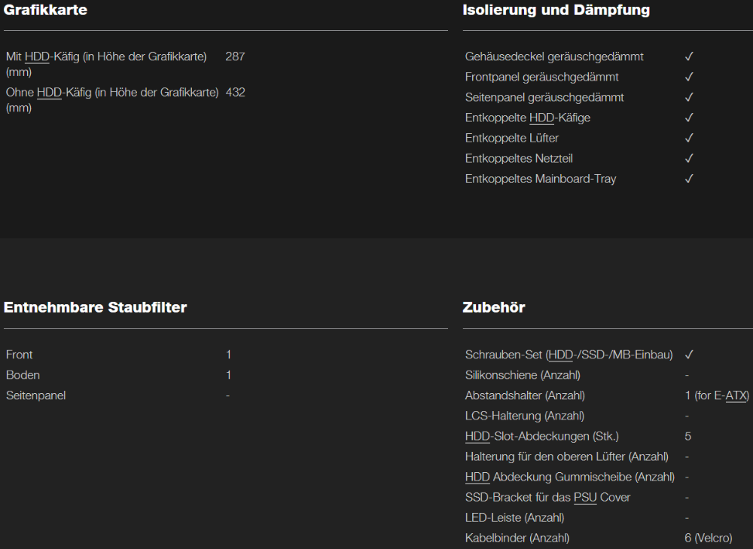Click the Entnehmbare Staubfilter heading
Viewport: 753px width, 549px height.
pyautogui.click(x=95, y=307)
